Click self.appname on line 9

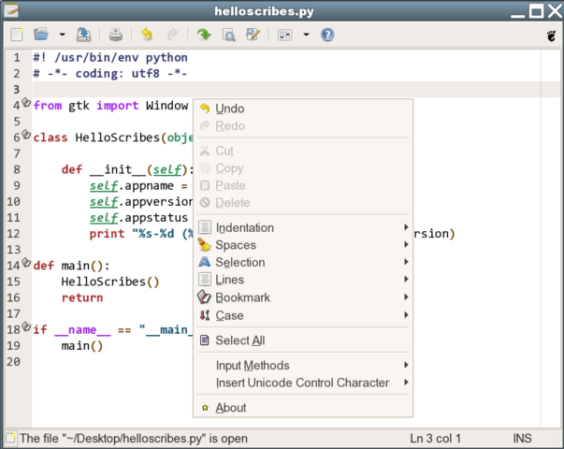[x=132, y=185]
